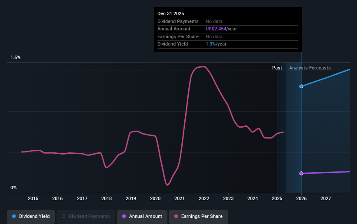Image resolution: width=357 pixels, height=224 pixels.
Task: Click the pink Earnings Per Share legend dot
Action: pos(176,216)
